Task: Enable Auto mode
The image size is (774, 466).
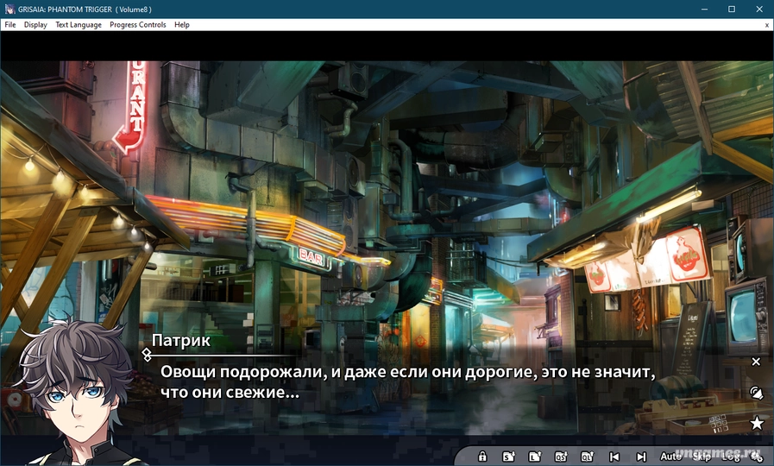Action: click(670, 457)
